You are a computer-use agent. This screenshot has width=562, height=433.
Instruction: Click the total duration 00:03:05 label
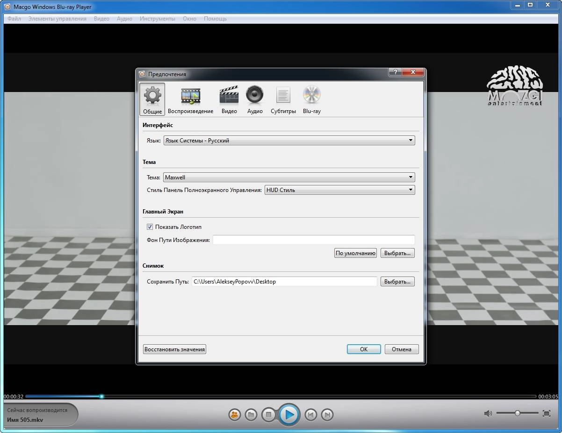coord(548,397)
